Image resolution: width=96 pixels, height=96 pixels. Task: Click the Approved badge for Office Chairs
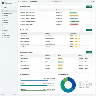coord(61,62)
